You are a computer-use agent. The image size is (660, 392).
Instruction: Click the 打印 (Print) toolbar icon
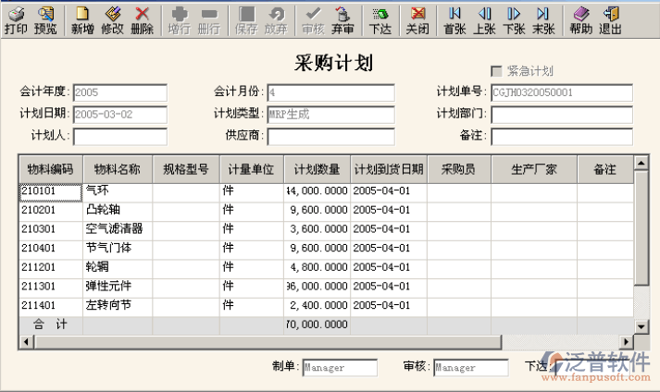pyautogui.click(x=16, y=19)
